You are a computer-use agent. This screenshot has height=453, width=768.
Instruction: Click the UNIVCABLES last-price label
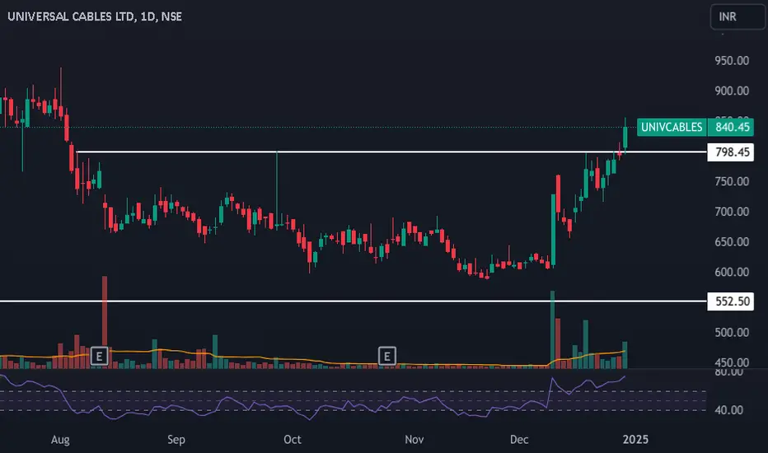pos(672,128)
